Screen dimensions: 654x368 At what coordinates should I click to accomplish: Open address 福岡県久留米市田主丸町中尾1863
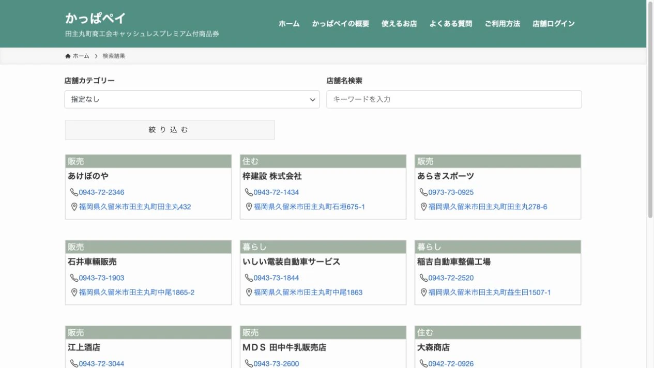[308, 293]
